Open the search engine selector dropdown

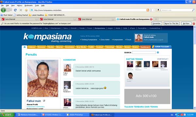click(159, 10)
